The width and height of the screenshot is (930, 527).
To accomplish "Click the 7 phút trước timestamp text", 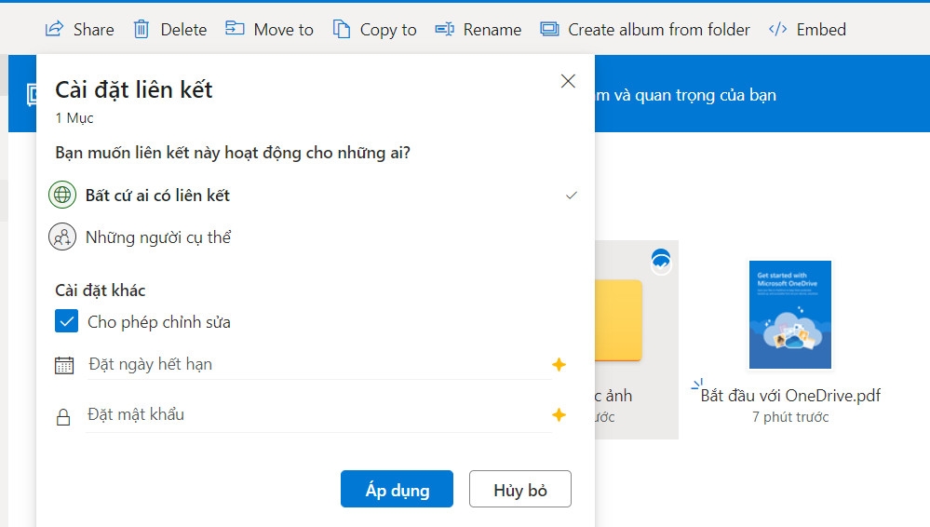I will click(x=790, y=417).
